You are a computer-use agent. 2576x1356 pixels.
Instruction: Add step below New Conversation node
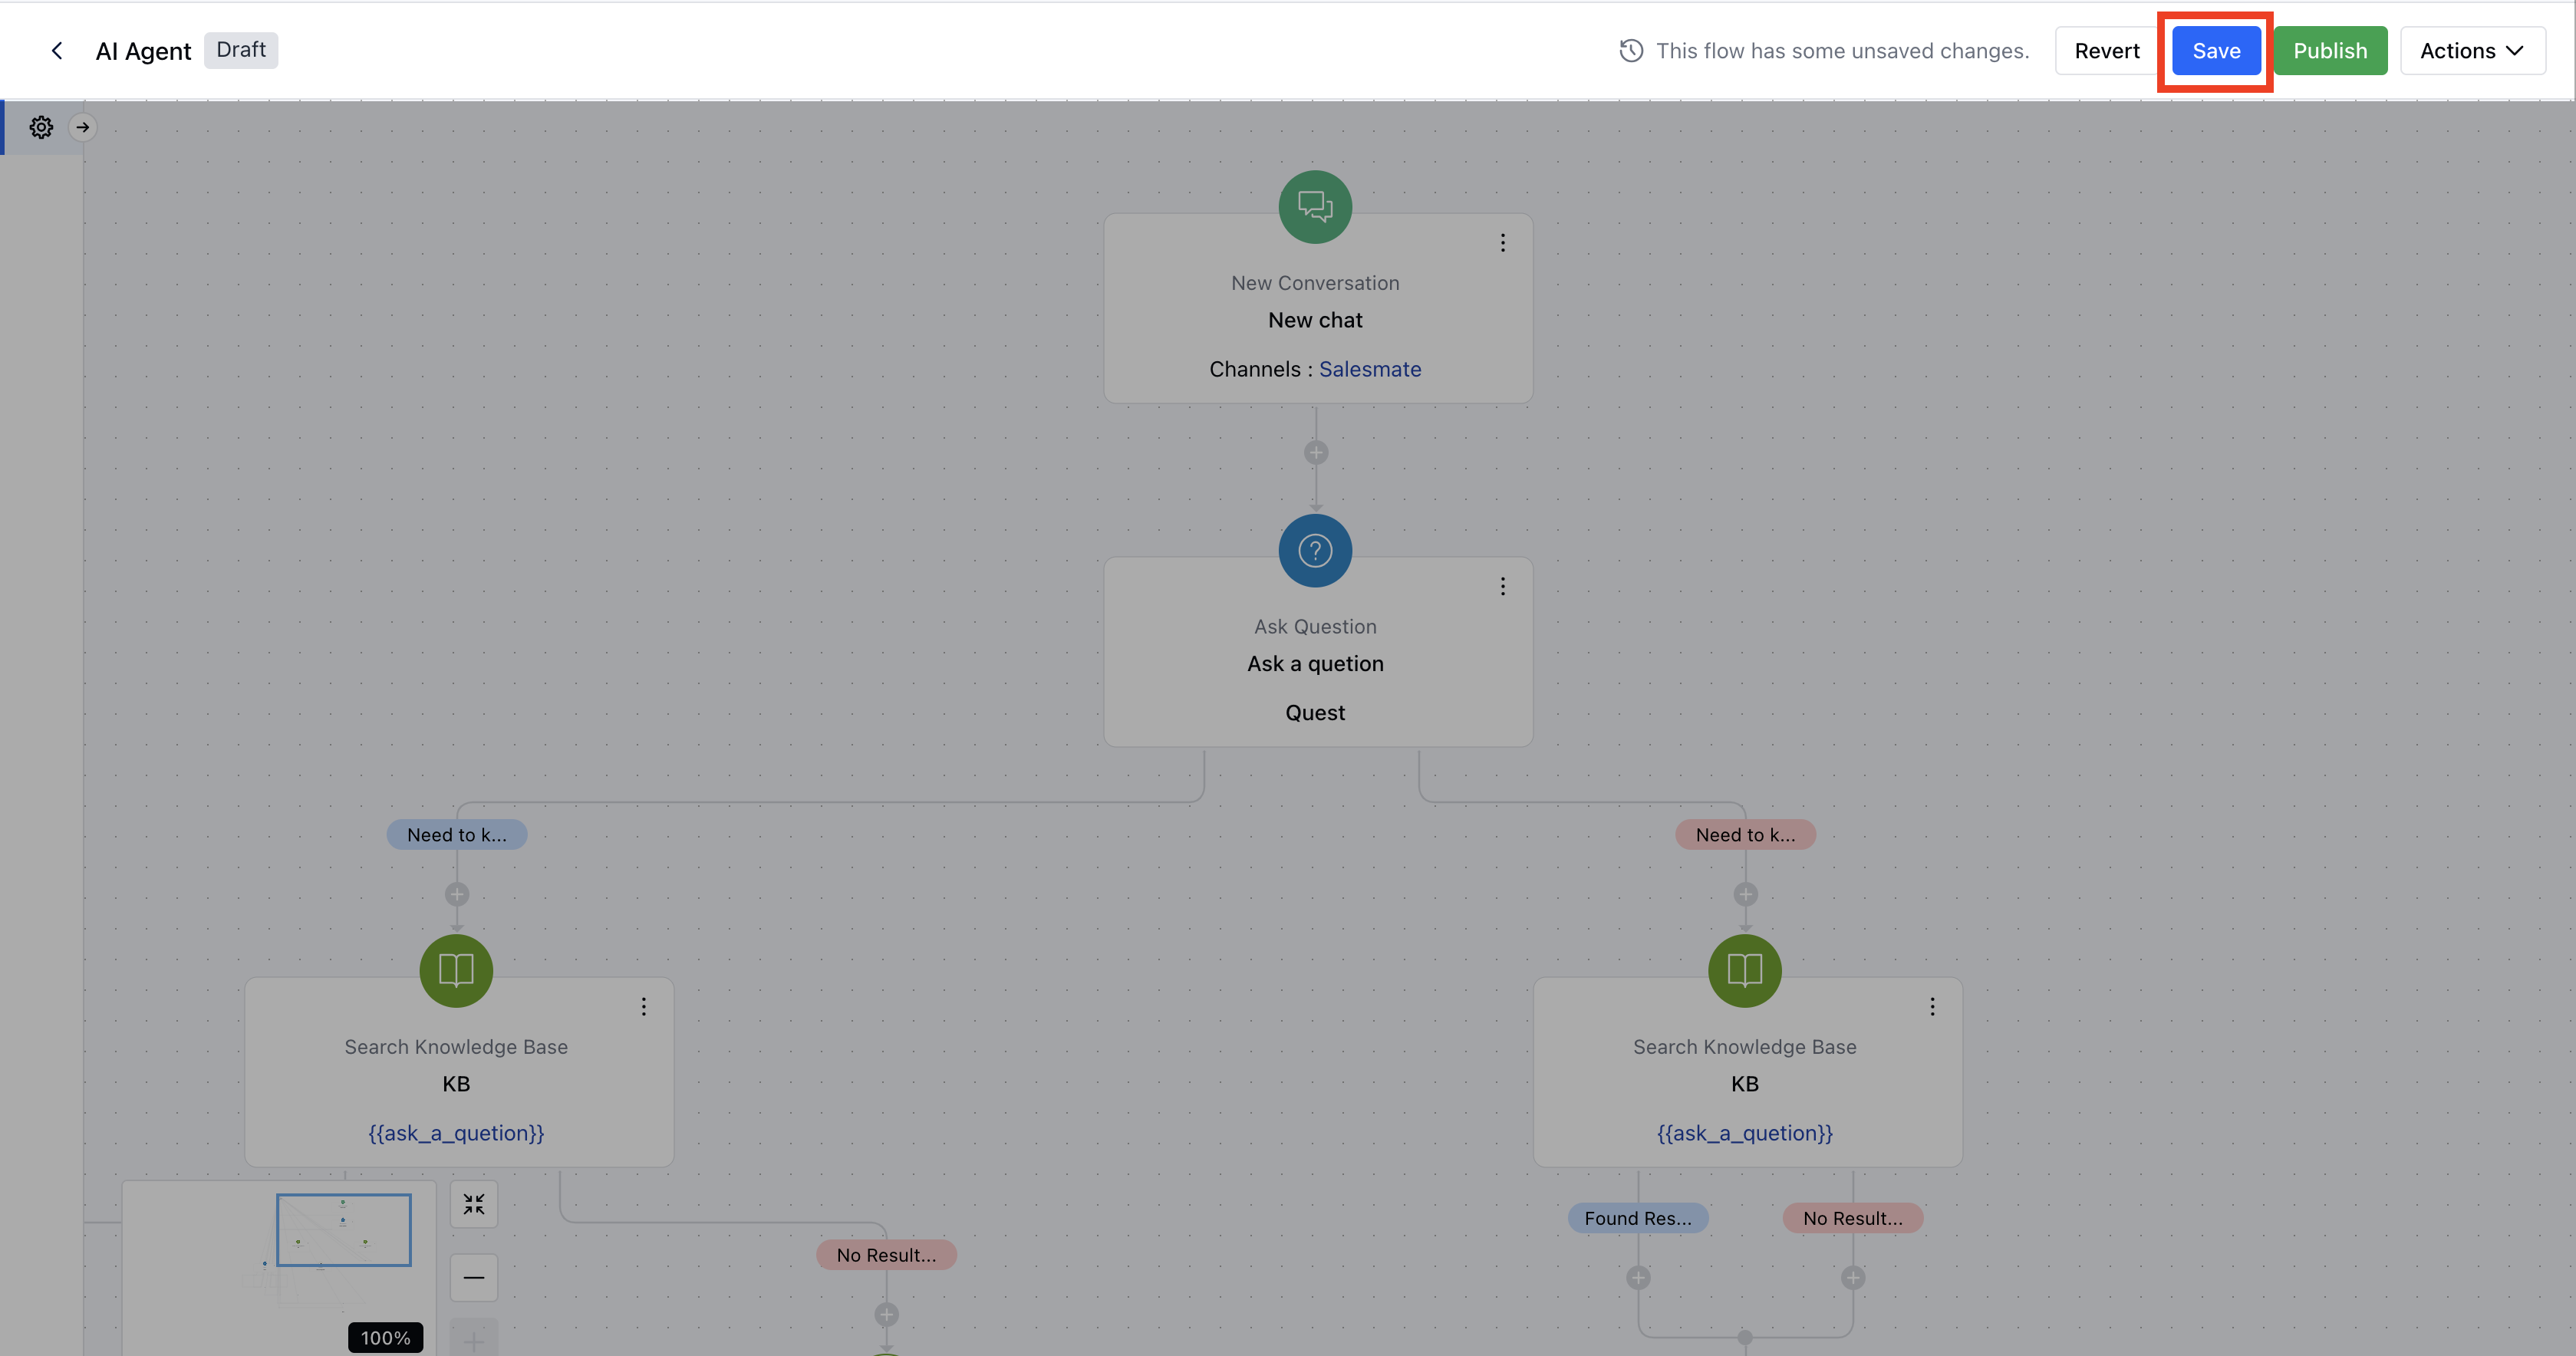click(1316, 453)
